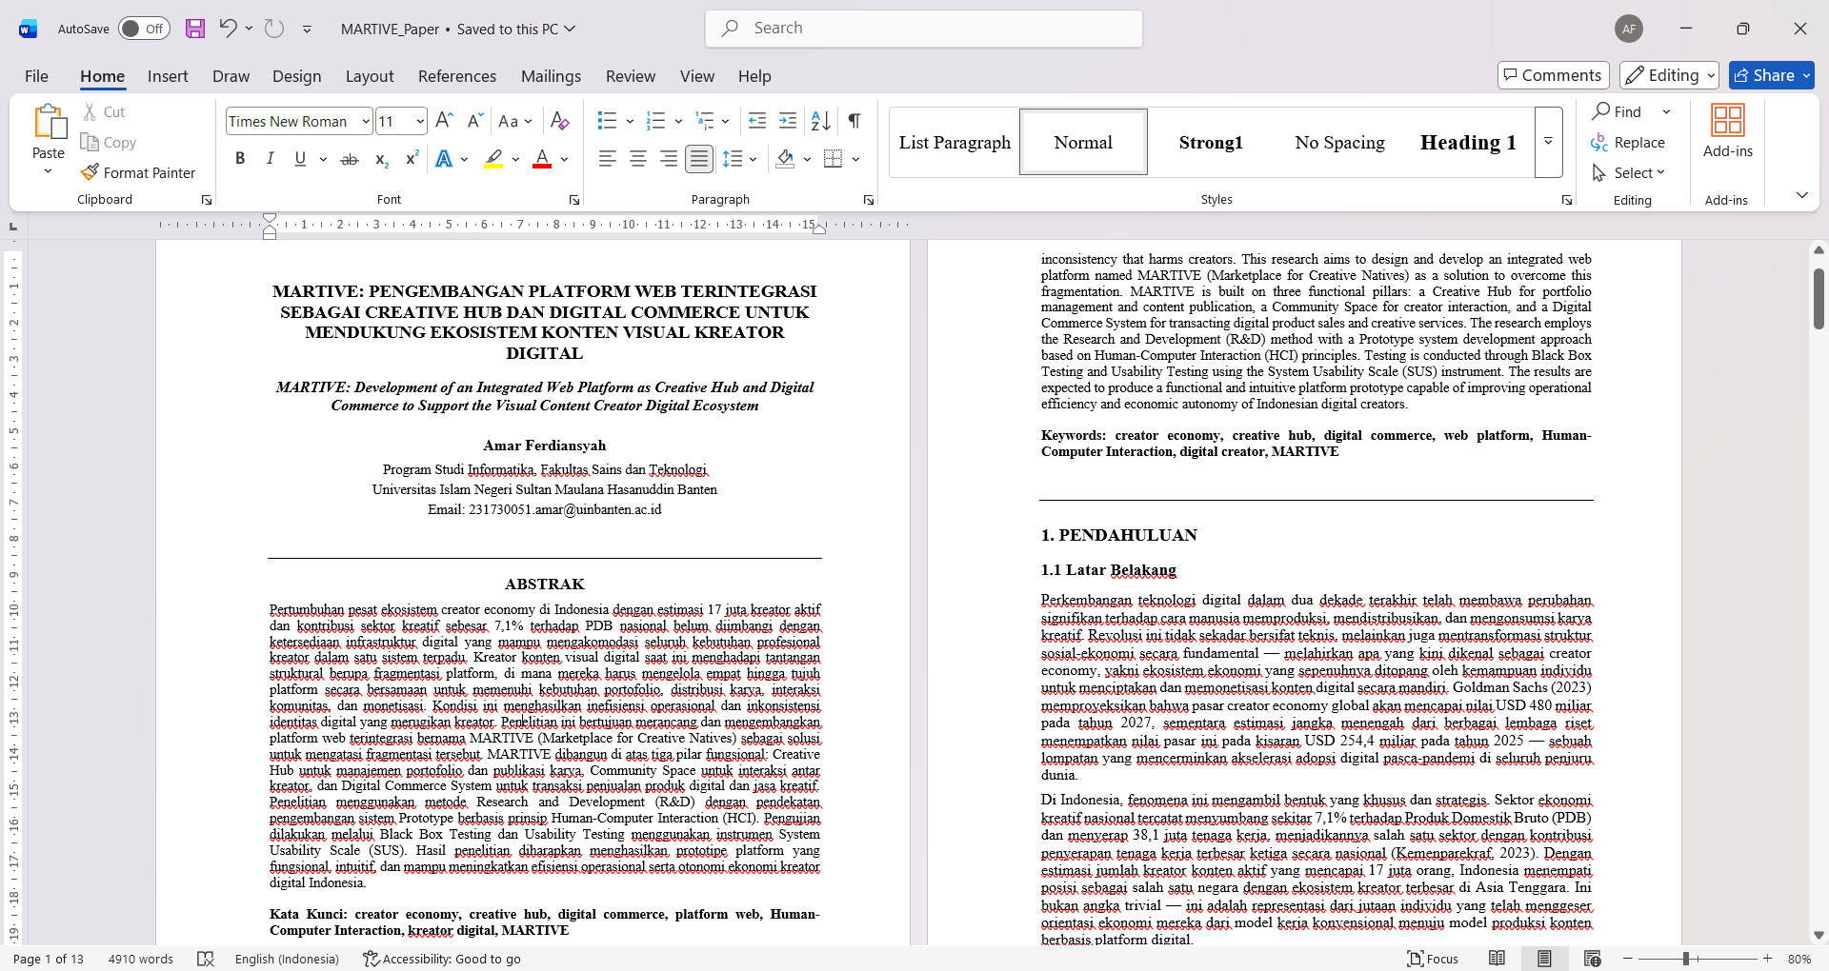The width and height of the screenshot is (1829, 971).
Task: Toggle Italic formatting
Action: click(271, 159)
